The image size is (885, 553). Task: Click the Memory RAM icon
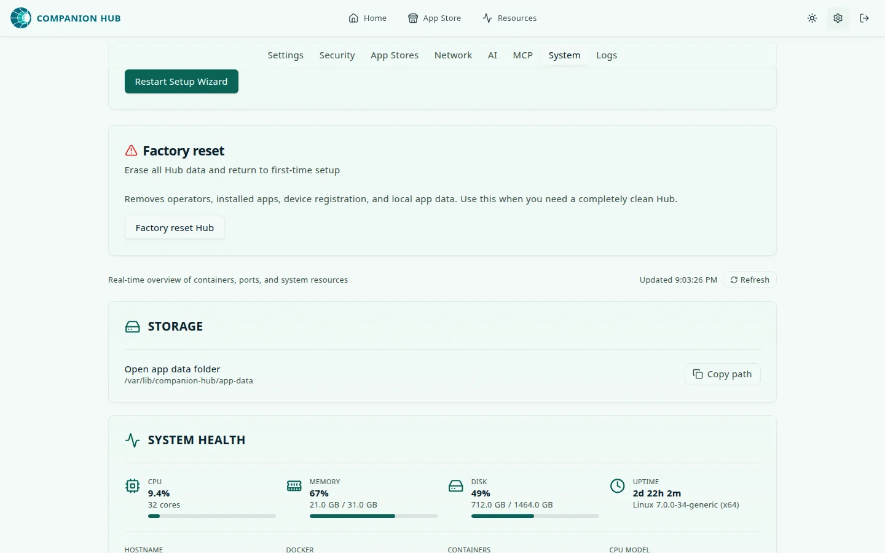point(294,486)
